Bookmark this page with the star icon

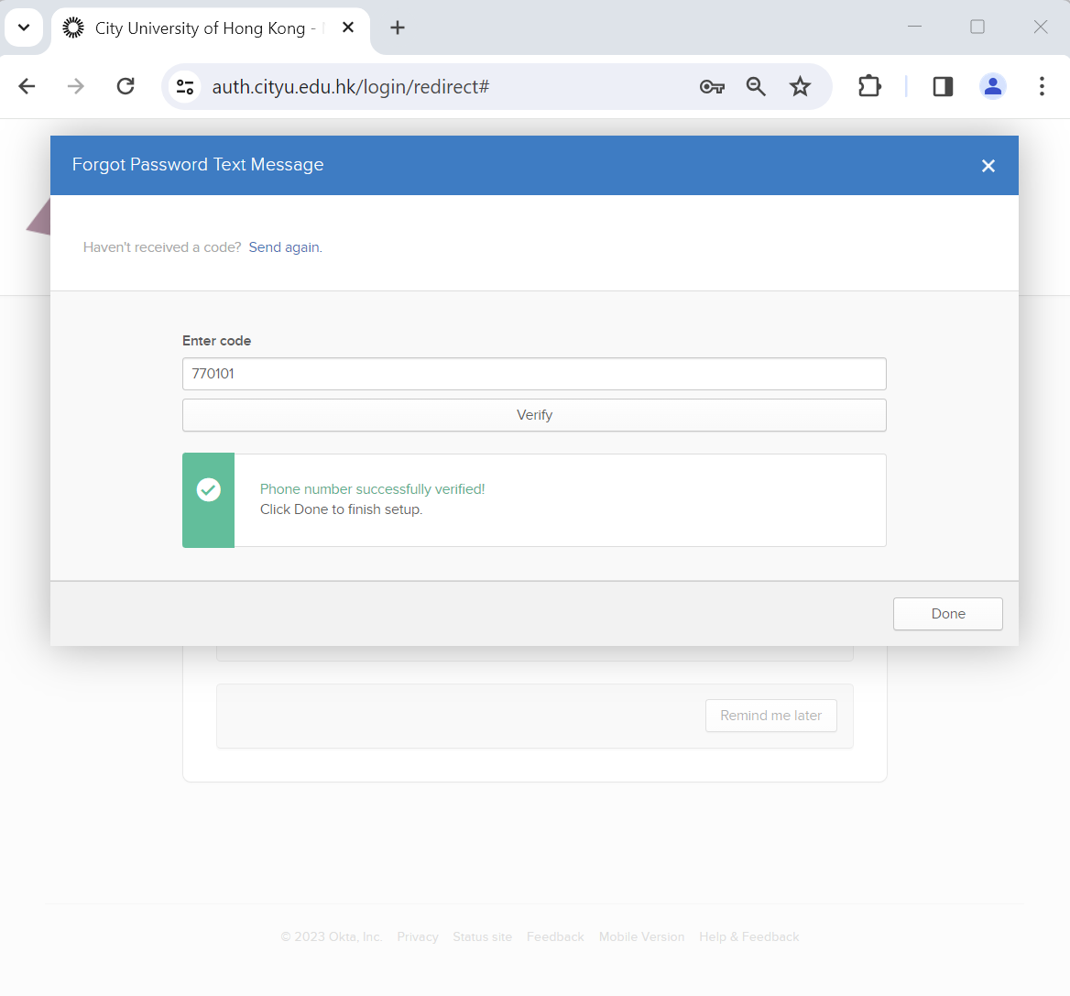(800, 87)
